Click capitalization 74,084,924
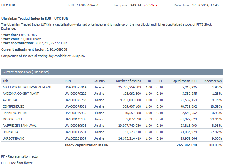Image resolution: width=225 pixels, height=166 pixels. [189, 132]
